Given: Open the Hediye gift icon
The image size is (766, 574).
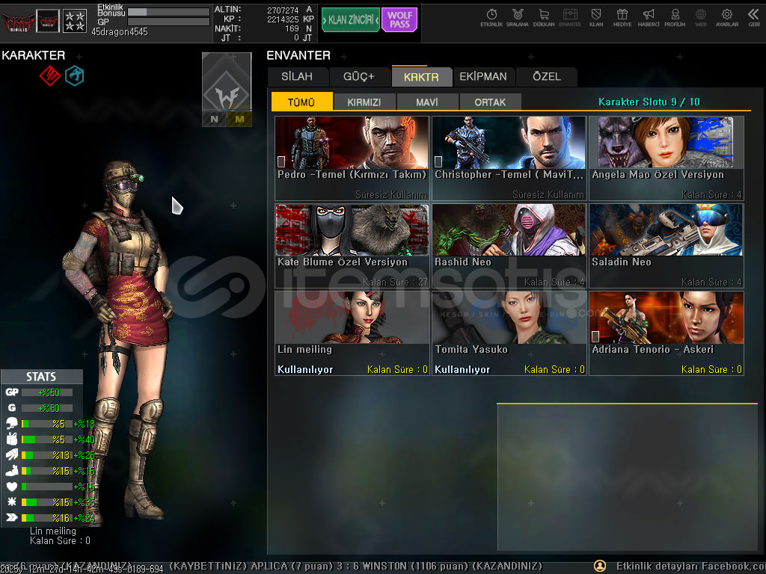Looking at the screenshot, I should (x=622, y=18).
